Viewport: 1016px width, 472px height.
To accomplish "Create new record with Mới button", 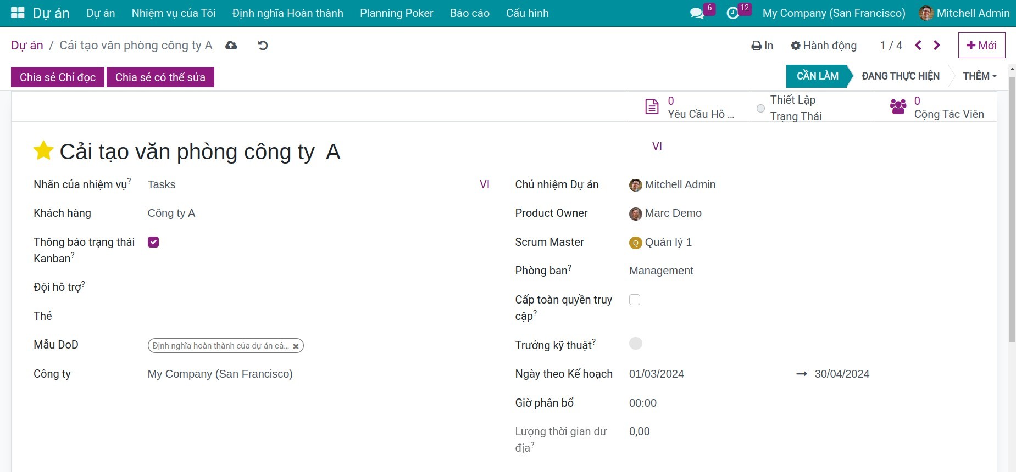I will tap(982, 46).
